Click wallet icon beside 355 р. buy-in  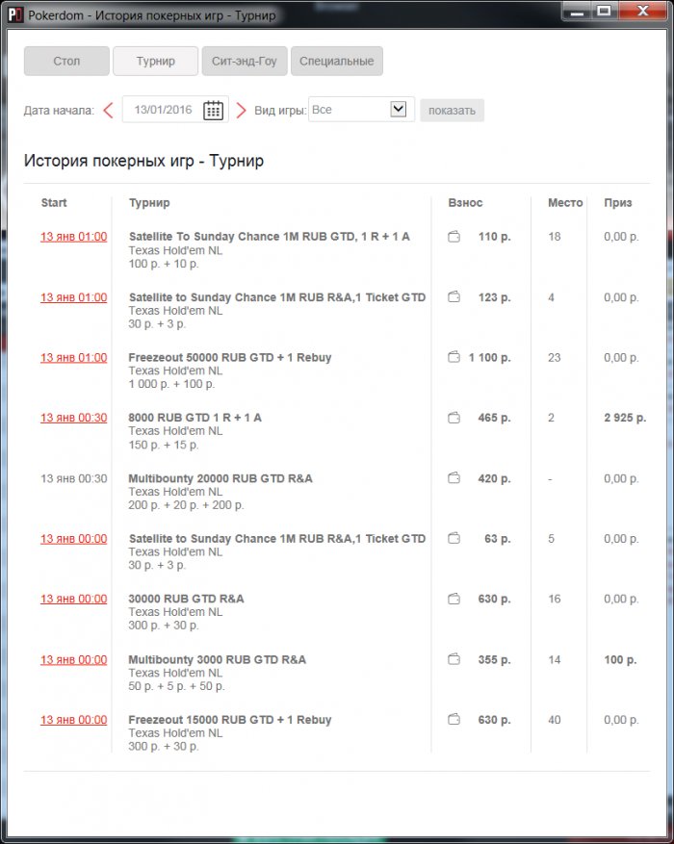(x=454, y=659)
